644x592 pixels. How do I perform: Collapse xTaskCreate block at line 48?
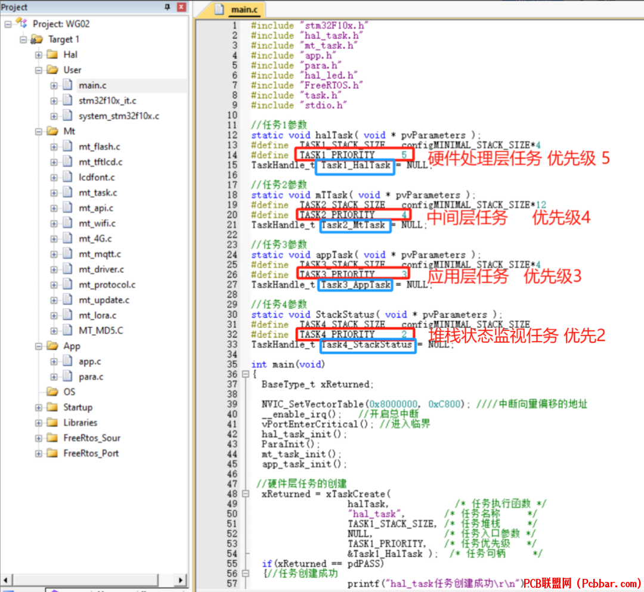(246, 494)
